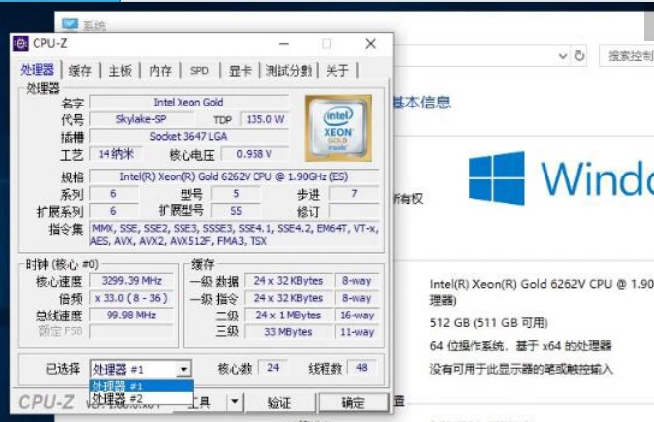Click the control panel search field

click(626, 56)
